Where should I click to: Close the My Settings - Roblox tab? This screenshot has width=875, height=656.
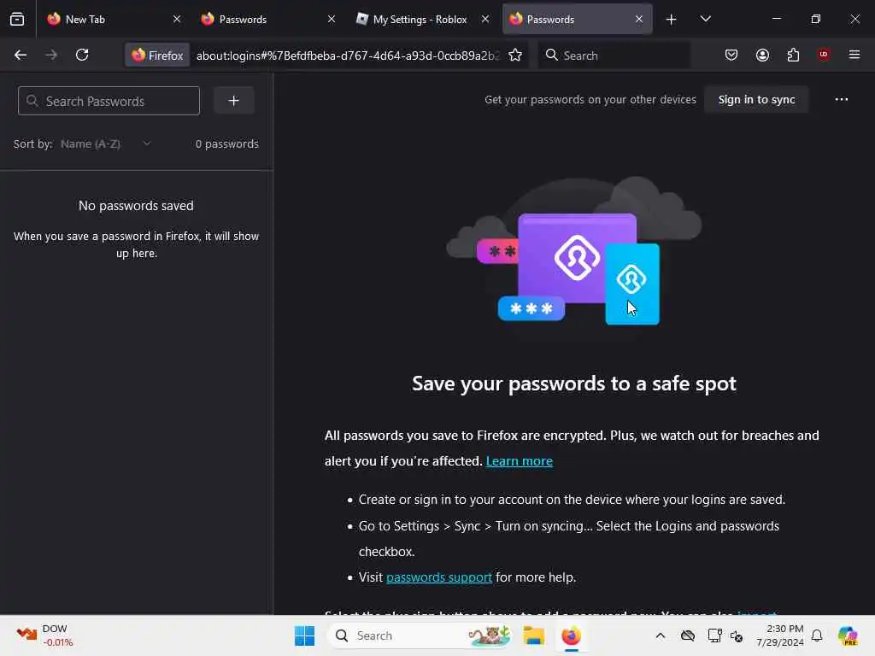485,20
